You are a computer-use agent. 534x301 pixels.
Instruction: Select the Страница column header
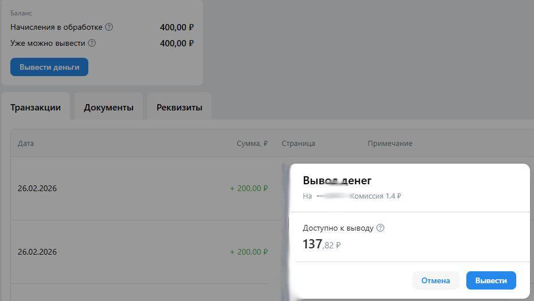coord(298,143)
